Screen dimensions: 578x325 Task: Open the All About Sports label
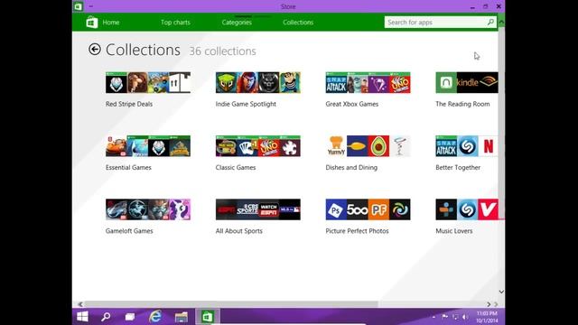tap(238, 231)
